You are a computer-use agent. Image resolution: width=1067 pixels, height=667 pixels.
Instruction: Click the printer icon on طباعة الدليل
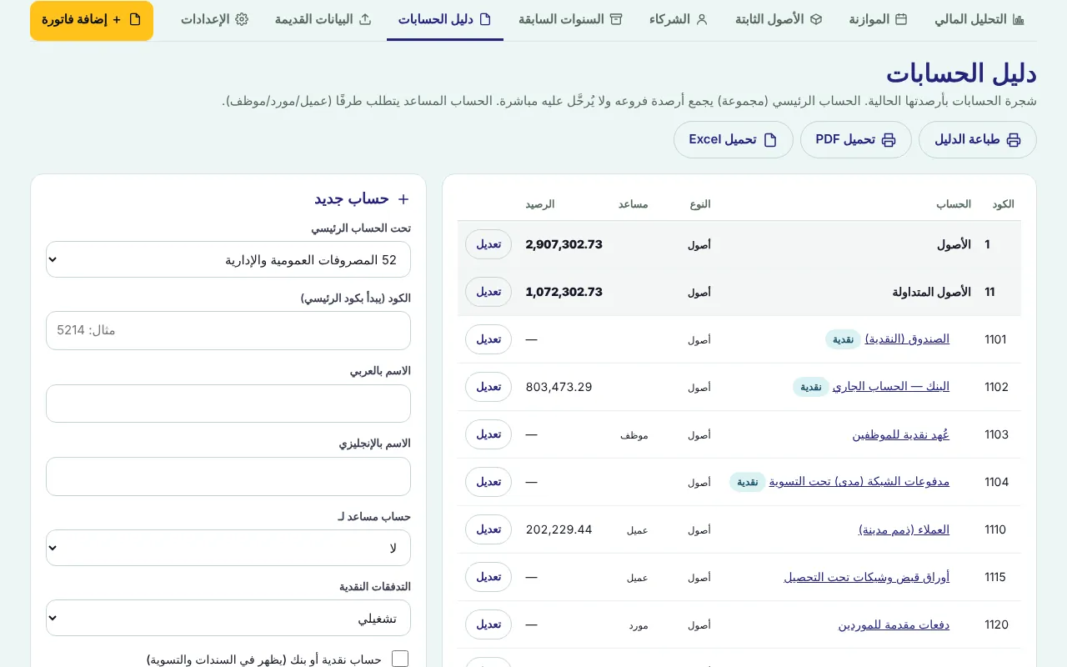1014,140
